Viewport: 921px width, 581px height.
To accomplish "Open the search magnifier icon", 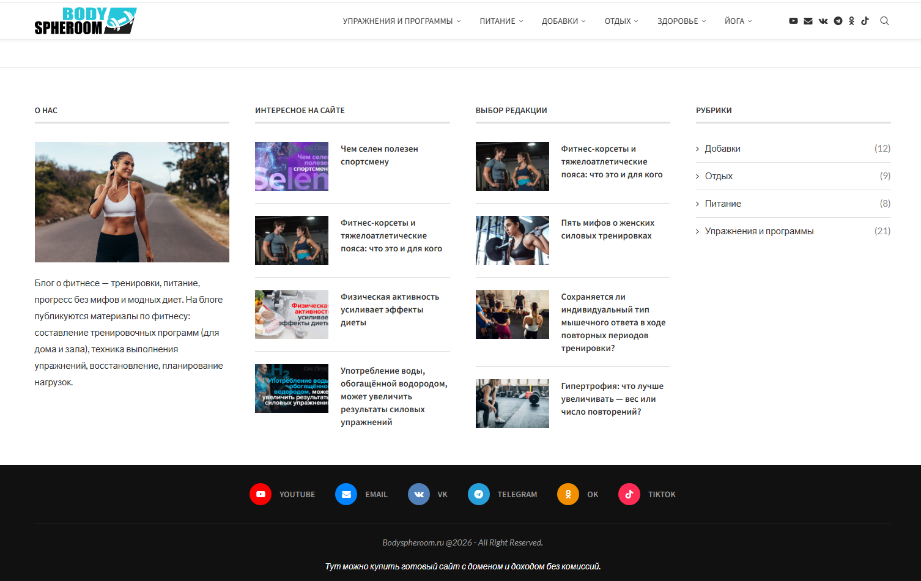I will pos(884,21).
